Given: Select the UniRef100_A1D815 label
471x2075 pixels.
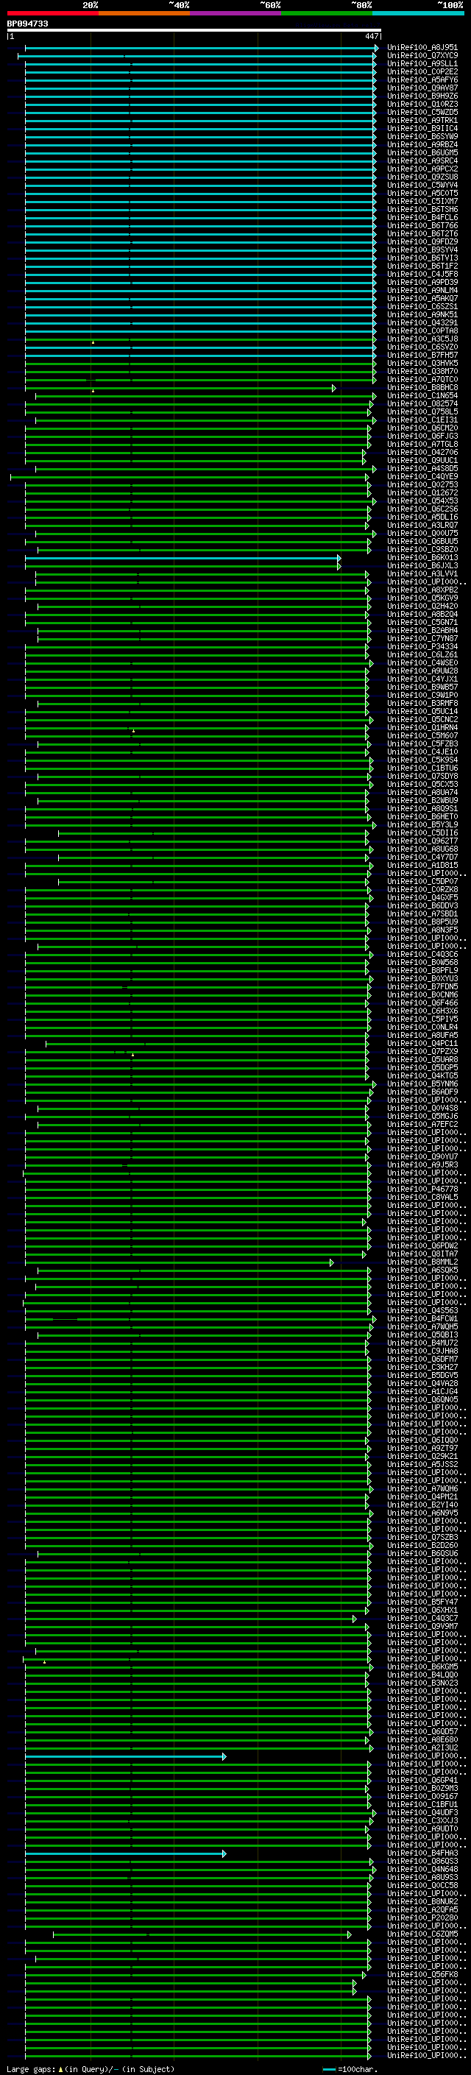Looking at the screenshot, I should click(x=422, y=865).
